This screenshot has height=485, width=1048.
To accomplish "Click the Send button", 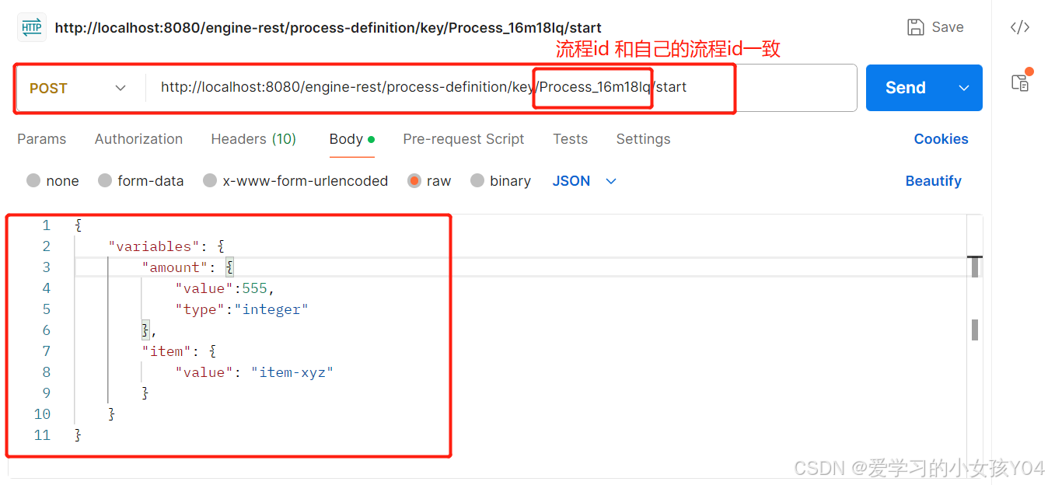I will [x=905, y=88].
